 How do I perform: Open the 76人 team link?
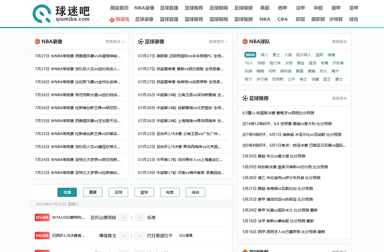click(249, 63)
